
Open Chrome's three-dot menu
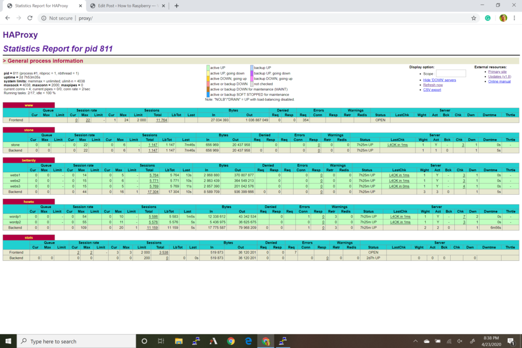(x=514, y=18)
